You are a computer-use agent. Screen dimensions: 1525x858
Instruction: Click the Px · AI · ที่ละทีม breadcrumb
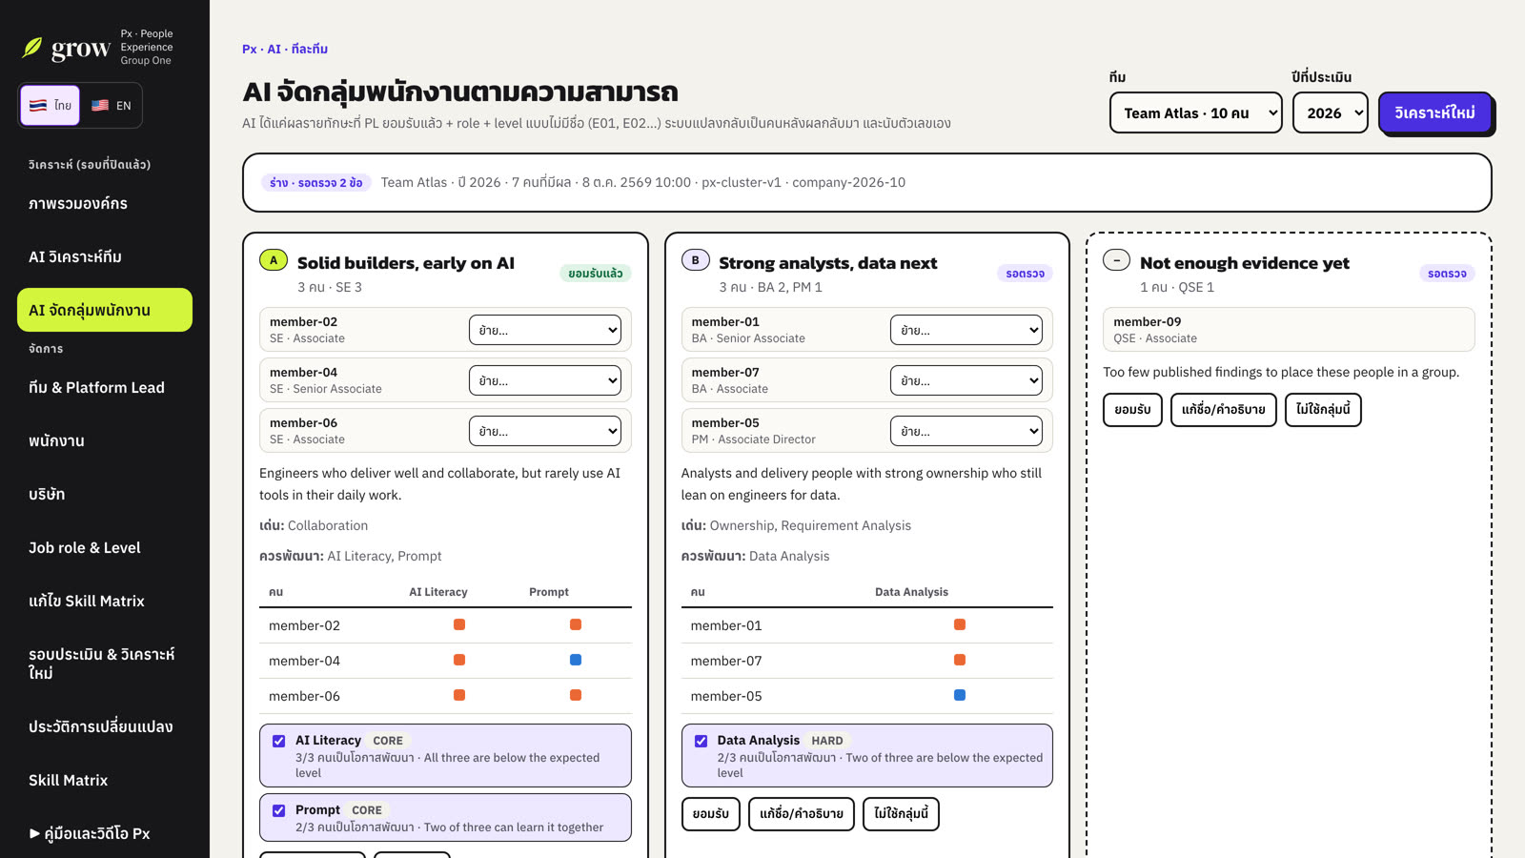285,49
